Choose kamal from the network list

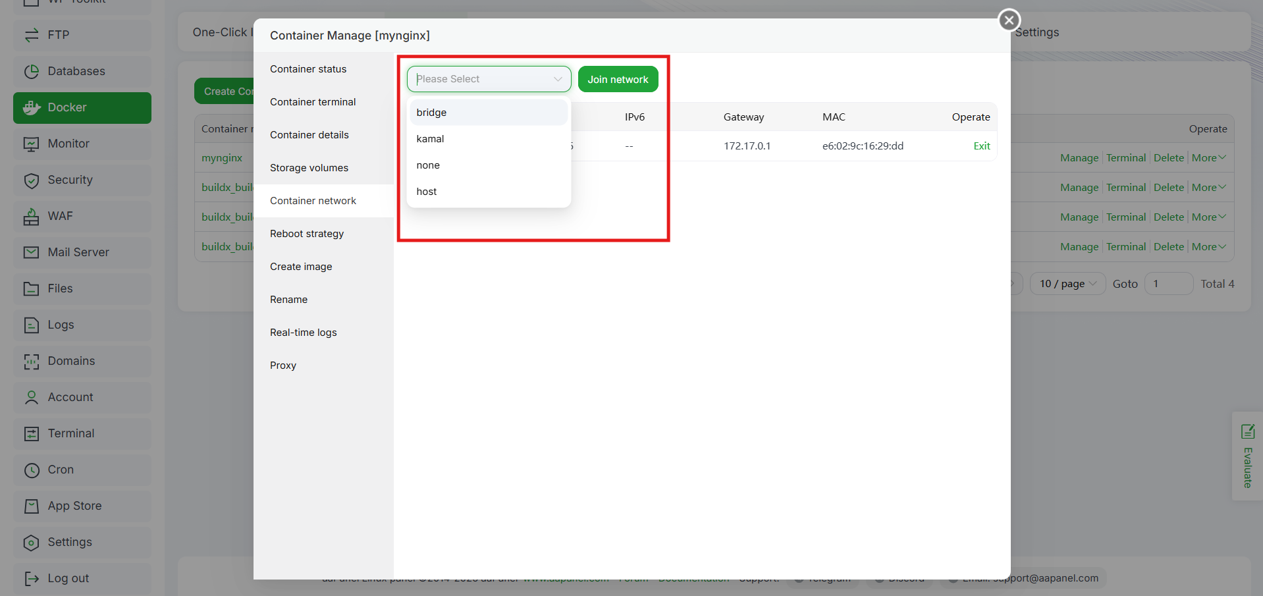pos(489,139)
